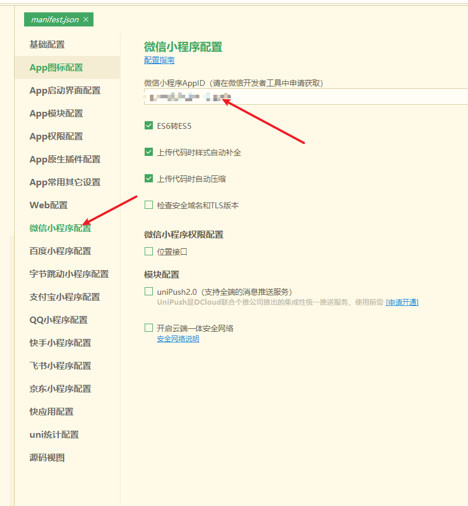Open the 配置指南 link

point(159,60)
